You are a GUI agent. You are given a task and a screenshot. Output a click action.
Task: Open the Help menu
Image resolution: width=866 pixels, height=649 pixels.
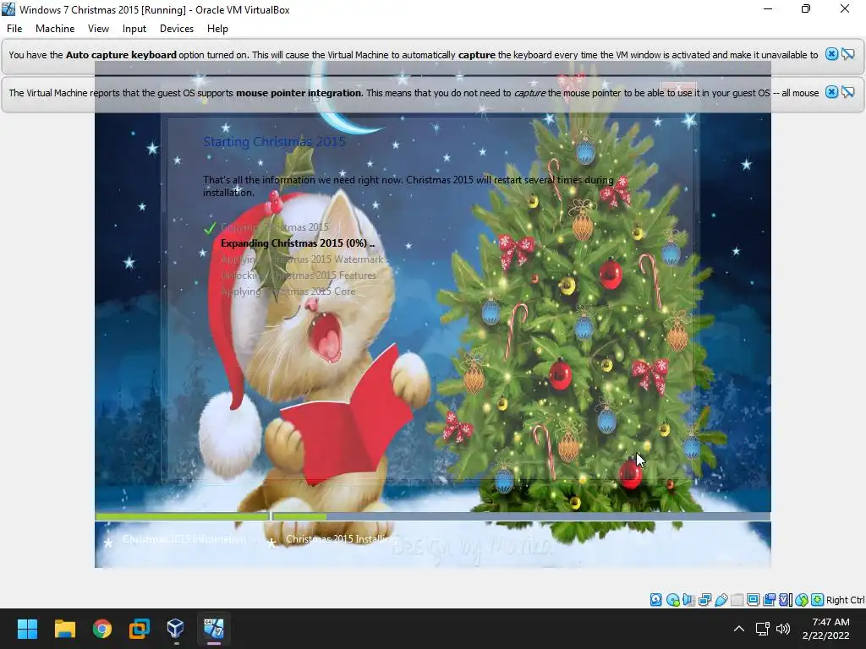click(x=217, y=29)
